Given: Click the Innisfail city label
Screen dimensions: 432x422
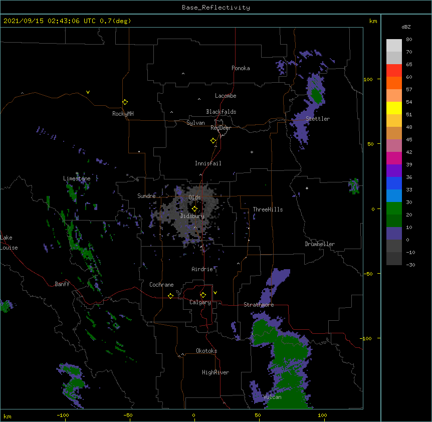Looking at the screenshot, I should pyautogui.click(x=208, y=163).
